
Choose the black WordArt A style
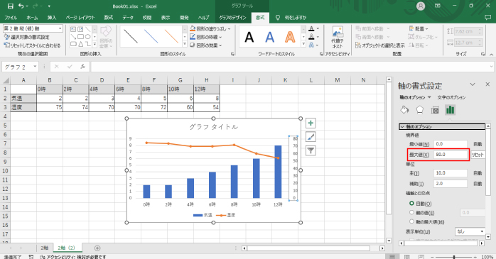249,38
